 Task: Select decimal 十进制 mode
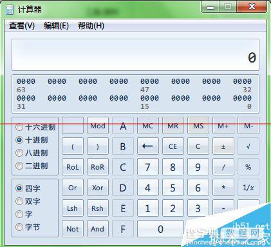32,140
